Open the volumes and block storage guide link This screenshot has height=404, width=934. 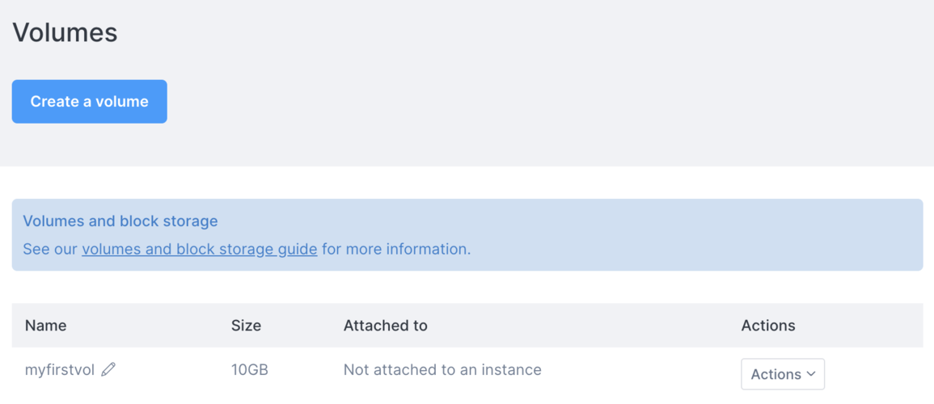point(199,249)
